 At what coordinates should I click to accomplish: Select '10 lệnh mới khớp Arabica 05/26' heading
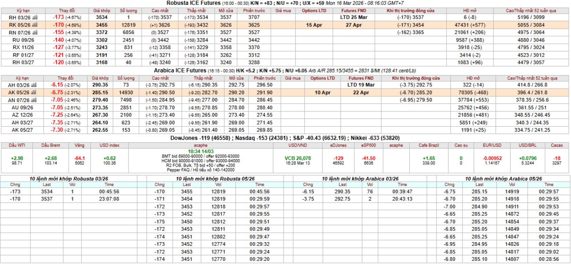(503, 179)
